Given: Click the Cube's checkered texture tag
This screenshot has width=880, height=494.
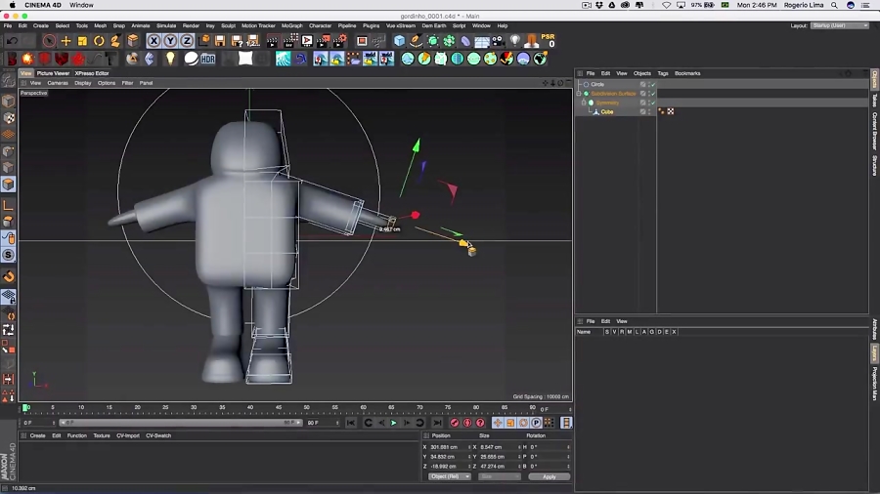Looking at the screenshot, I should (x=671, y=112).
